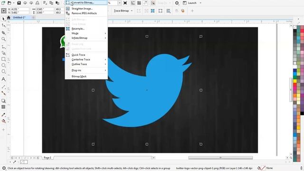Expand the Inflate Bitmap submenu
This screenshot has height=171, width=304.
coord(86,38)
